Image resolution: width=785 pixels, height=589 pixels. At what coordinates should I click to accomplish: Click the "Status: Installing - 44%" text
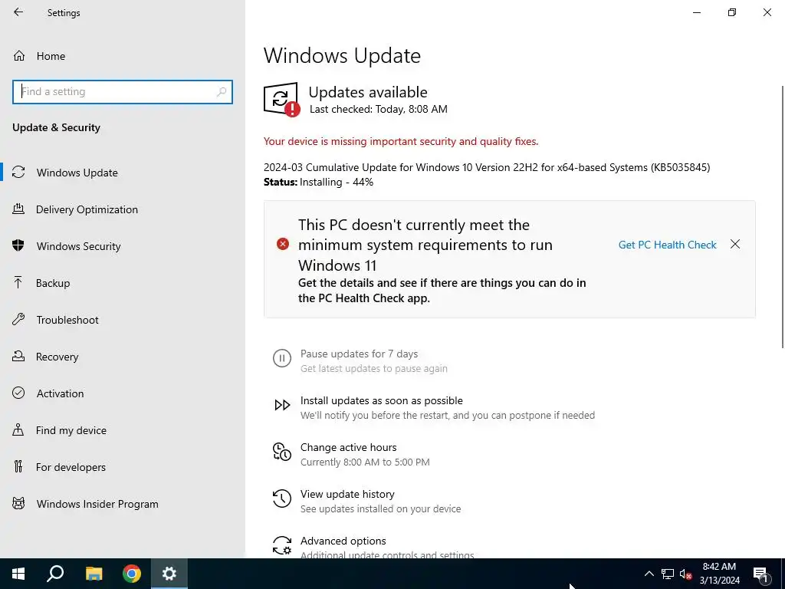pyautogui.click(x=318, y=182)
